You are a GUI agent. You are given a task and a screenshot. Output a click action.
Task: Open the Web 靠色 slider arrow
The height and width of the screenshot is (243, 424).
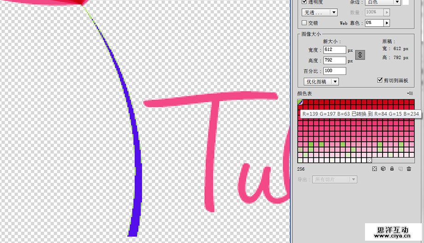pyautogui.click(x=387, y=23)
